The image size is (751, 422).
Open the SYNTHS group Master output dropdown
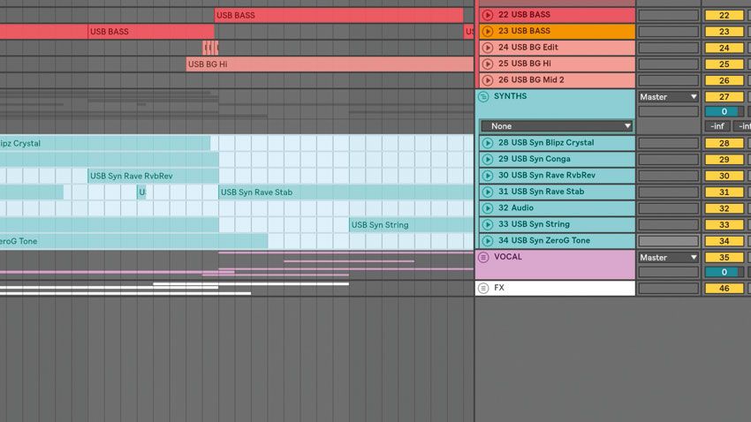[x=668, y=96]
